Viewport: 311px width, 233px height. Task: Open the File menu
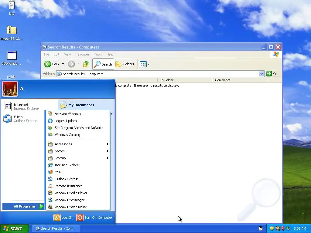(x=46, y=54)
